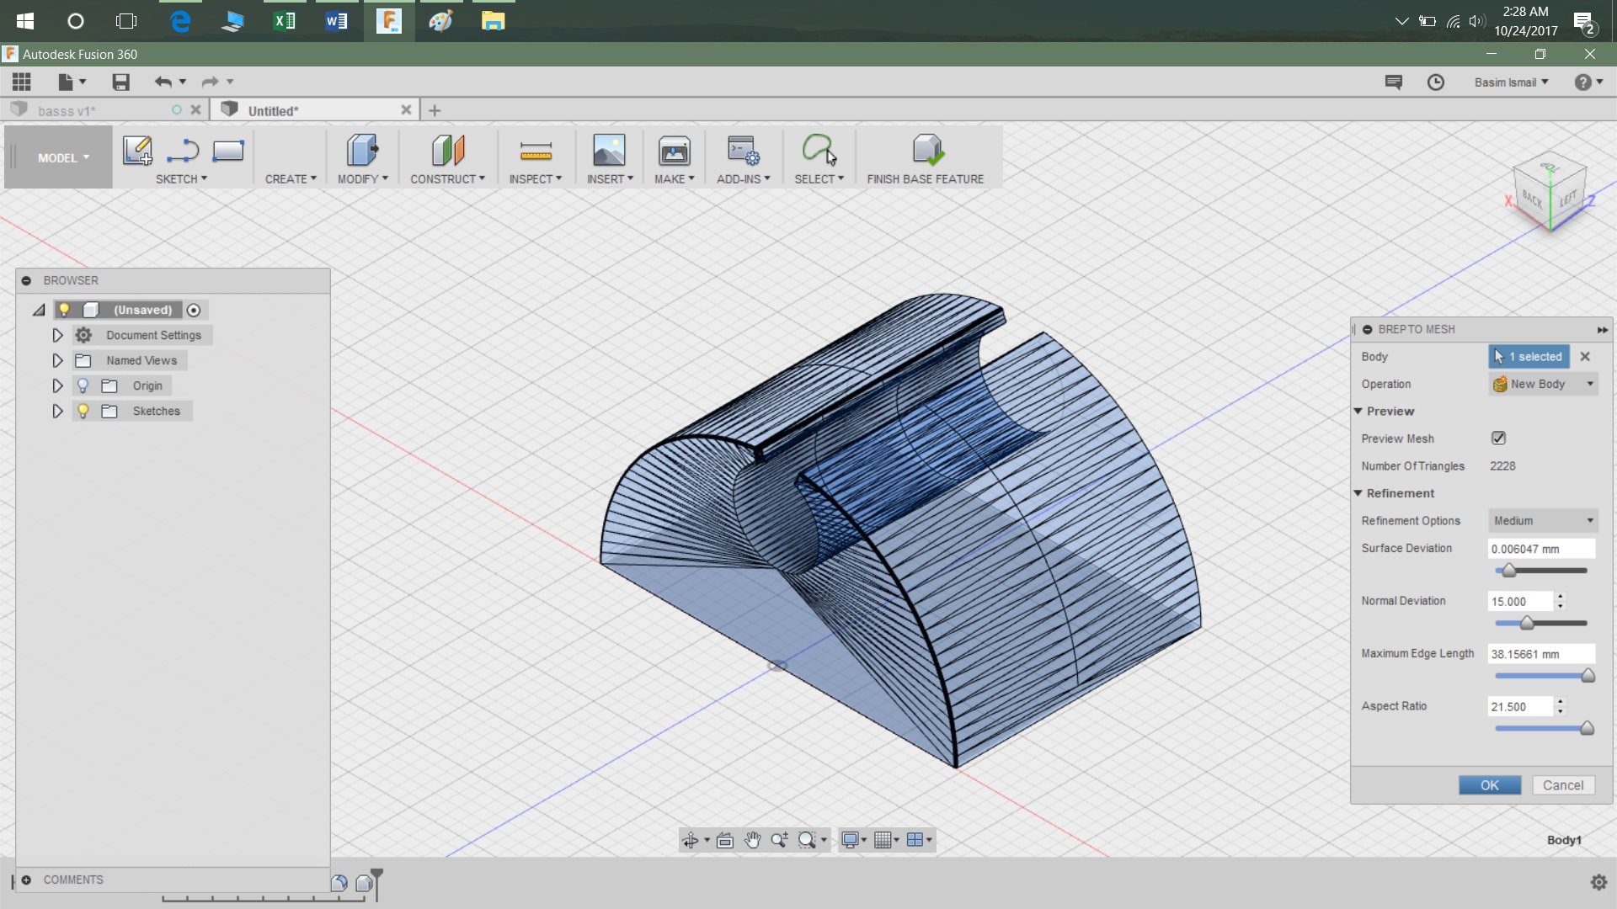Open the Viewports layout icon

pos(915,840)
